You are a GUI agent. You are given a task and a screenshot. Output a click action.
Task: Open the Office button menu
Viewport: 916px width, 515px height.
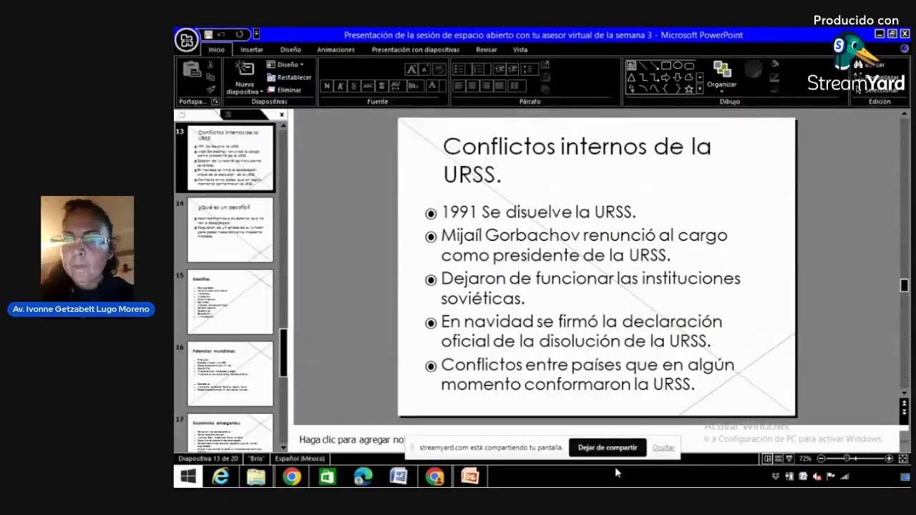pos(186,40)
